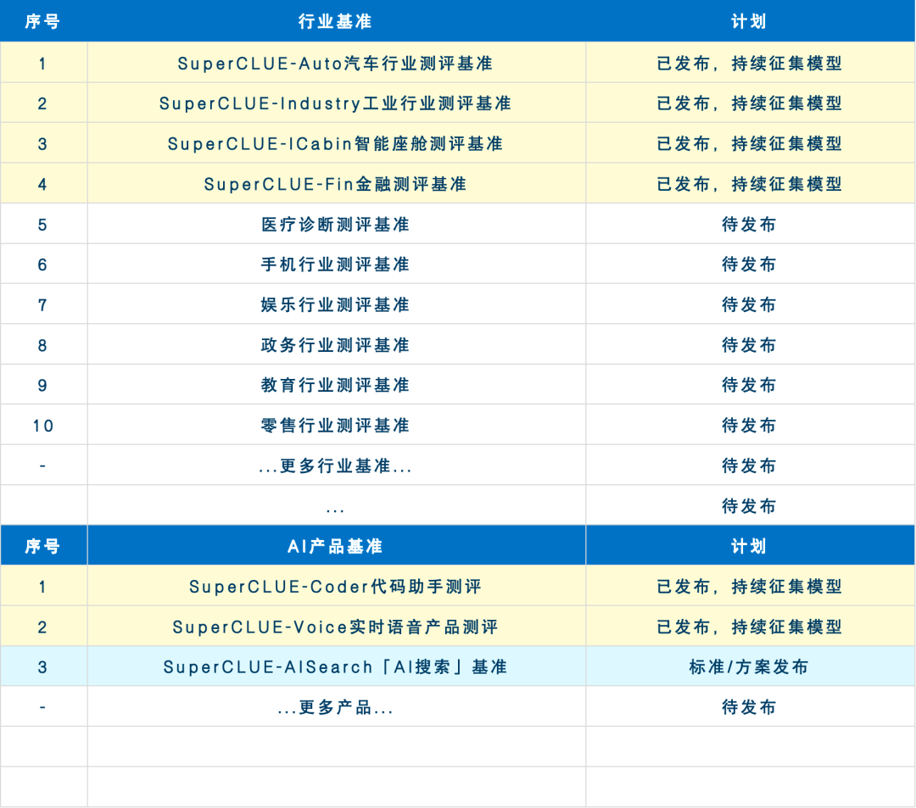Select SuperCLUE-Industry工业行业测评基准 cell
Viewport: 916px width, 808px height.
335,103
